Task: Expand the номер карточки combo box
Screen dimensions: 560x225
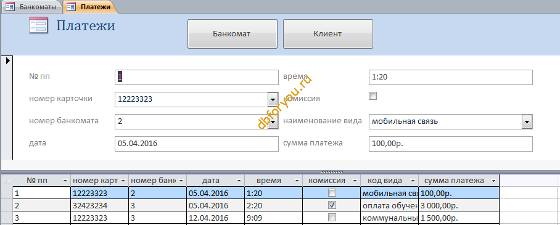Action: pos(273,100)
